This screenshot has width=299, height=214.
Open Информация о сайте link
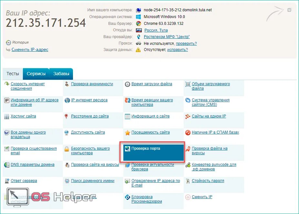click(x=150, y=116)
